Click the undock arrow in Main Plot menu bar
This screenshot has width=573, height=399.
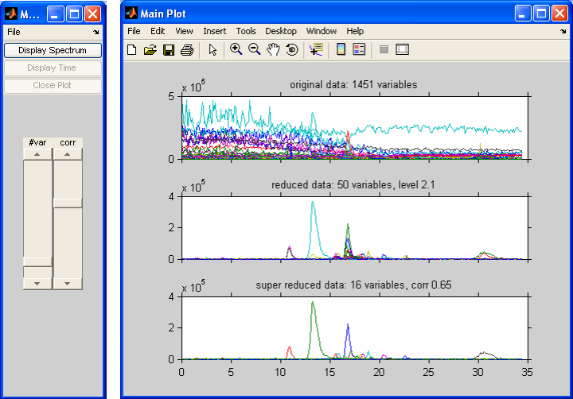(x=563, y=32)
